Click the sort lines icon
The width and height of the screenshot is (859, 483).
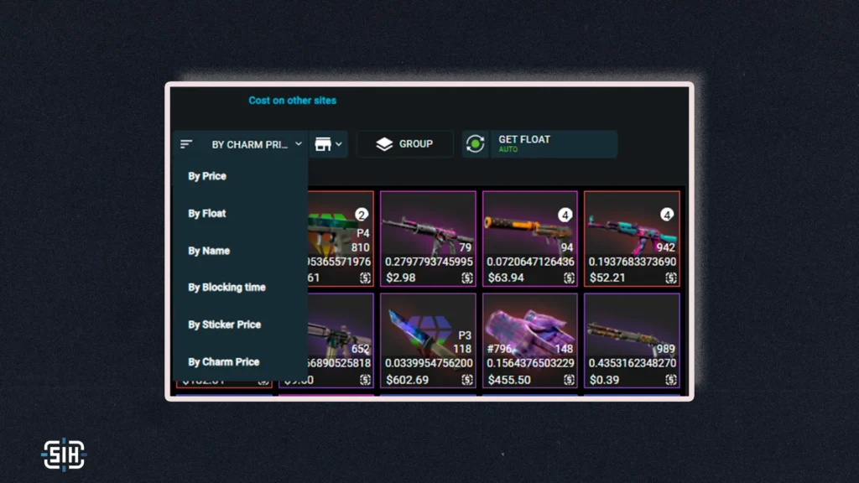[x=185, y=144]
